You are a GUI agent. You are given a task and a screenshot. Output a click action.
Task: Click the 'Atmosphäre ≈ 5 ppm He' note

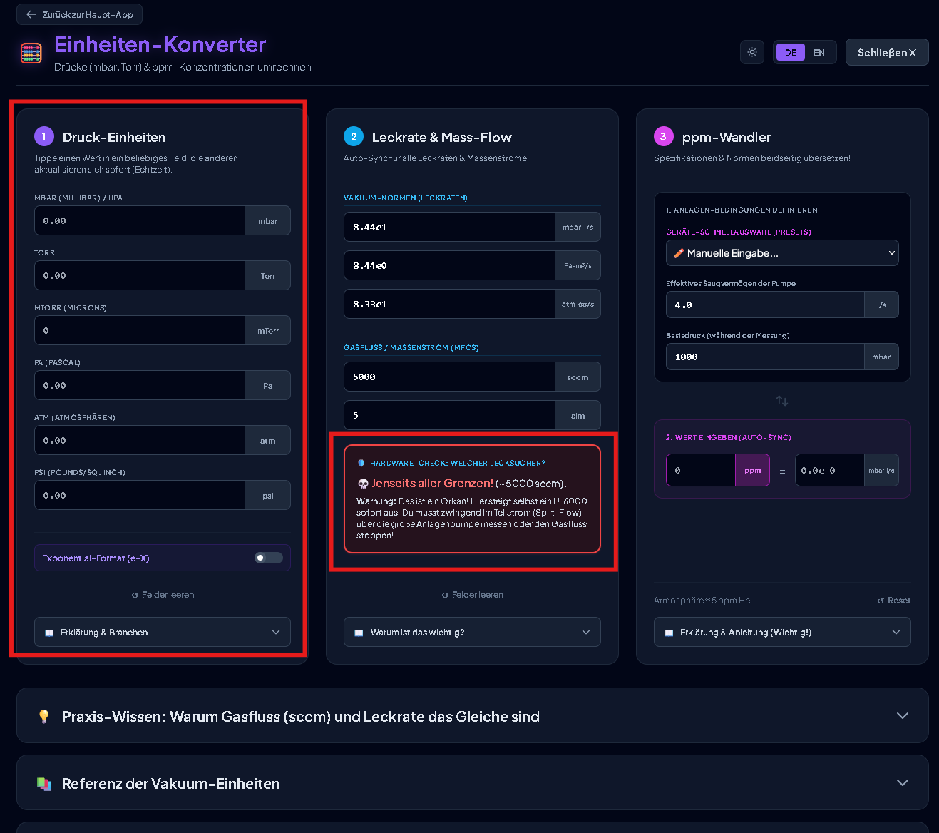pyautogui.click(x=702, y=601)
